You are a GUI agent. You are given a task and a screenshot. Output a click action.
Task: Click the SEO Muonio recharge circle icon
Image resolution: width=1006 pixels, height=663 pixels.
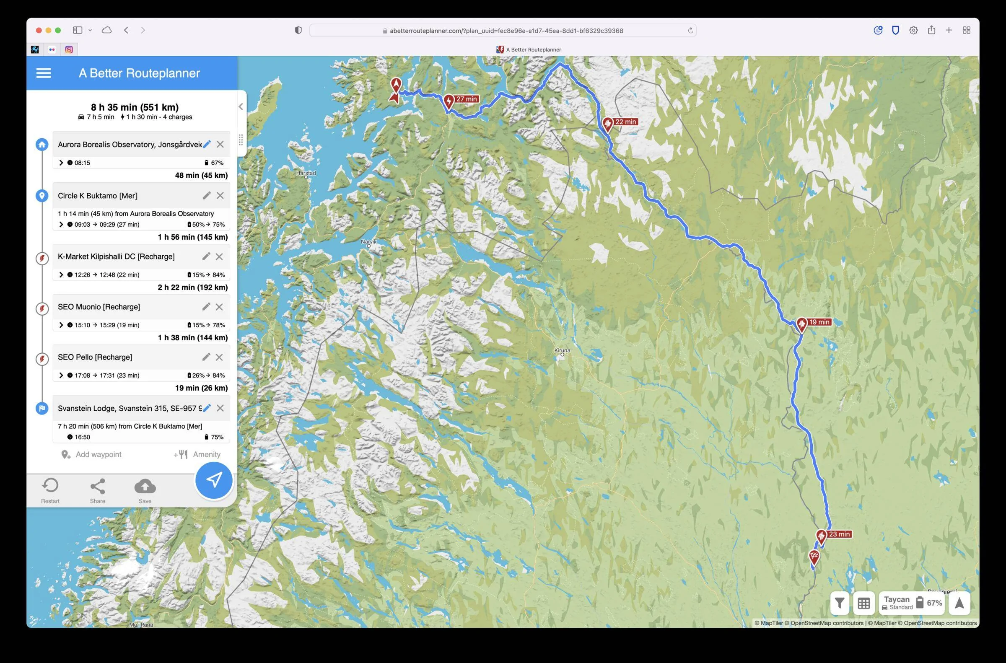[x=42, y=309]
